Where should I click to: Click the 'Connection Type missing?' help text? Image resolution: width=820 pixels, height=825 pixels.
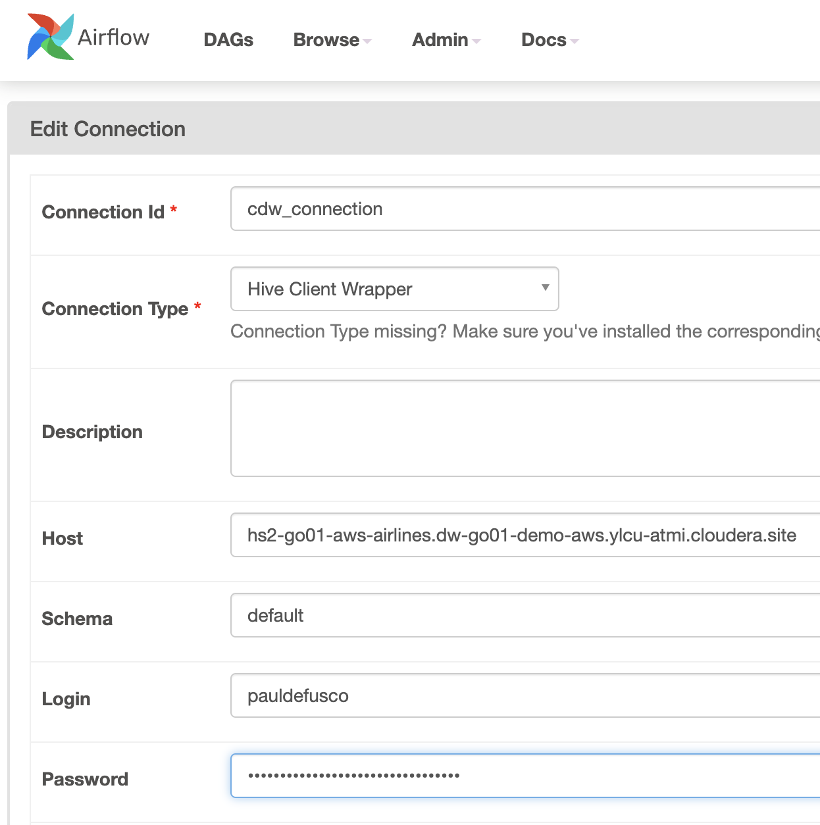525,331
